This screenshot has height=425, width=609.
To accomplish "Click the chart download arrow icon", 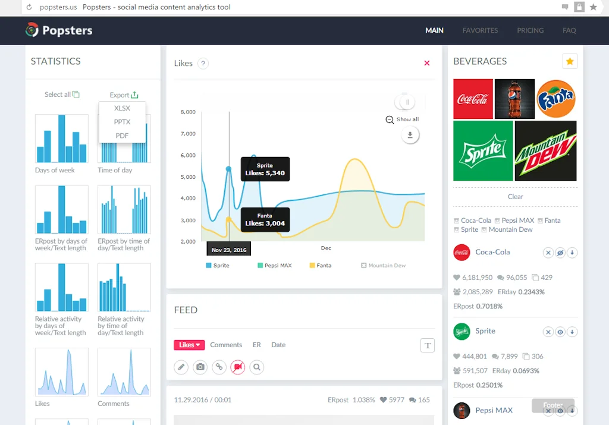I will pyautogui.click(x=409, y=136).
